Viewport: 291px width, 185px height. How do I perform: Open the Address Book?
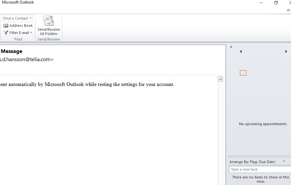point(18,25)
